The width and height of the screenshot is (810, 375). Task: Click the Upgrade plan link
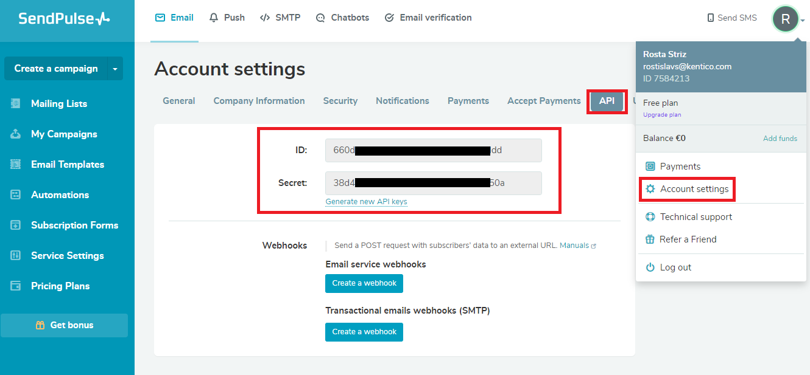pyautogui.click(x=662, y=115)
